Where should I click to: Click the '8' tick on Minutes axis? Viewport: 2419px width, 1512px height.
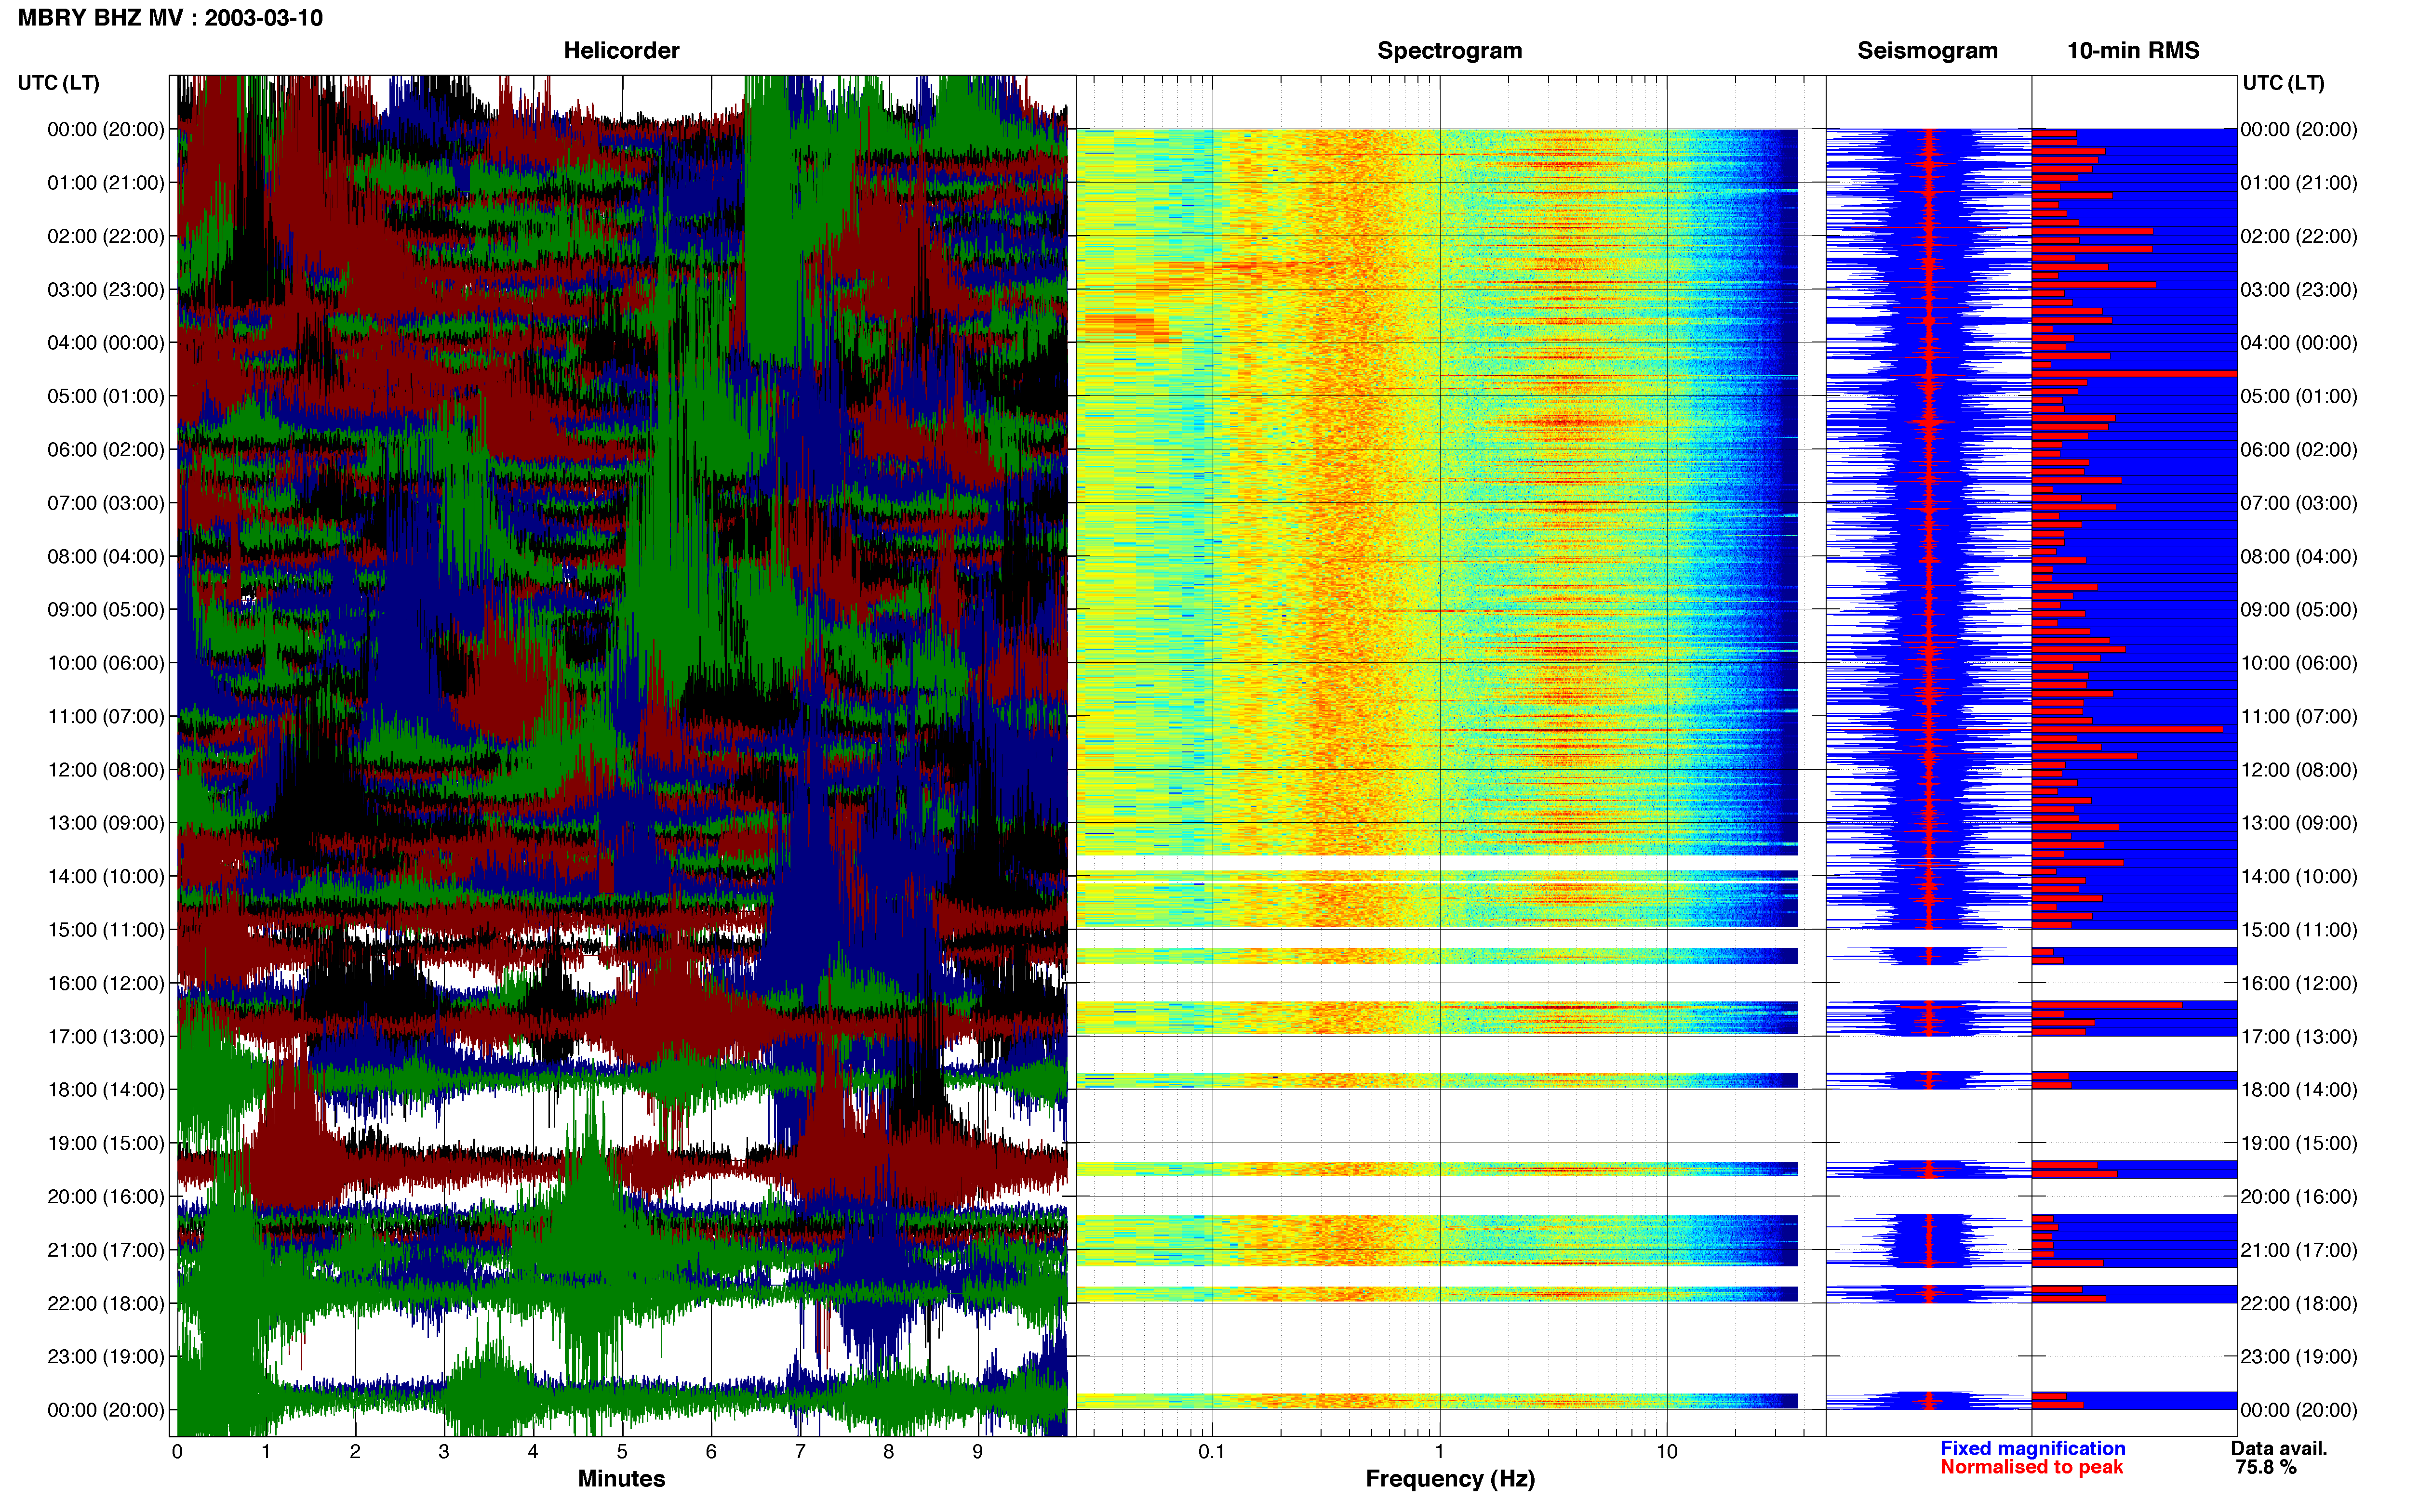(888, 1452)
